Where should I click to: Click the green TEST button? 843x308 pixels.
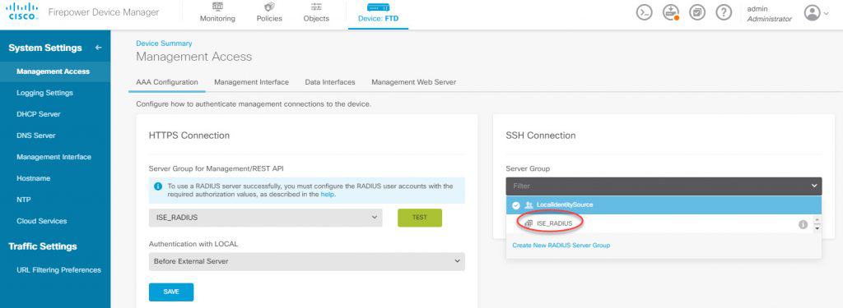[x=419, y=218]
